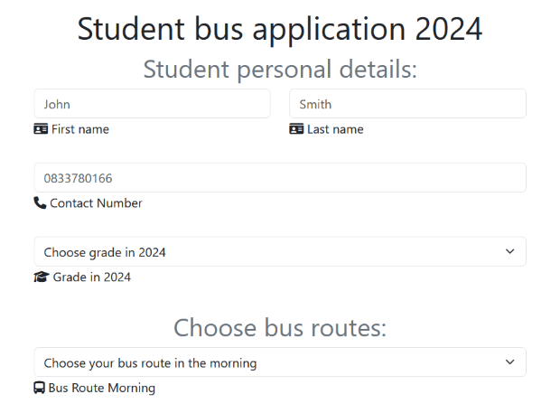
Task: Click the ID card icon beside First name
Action: 41,129
